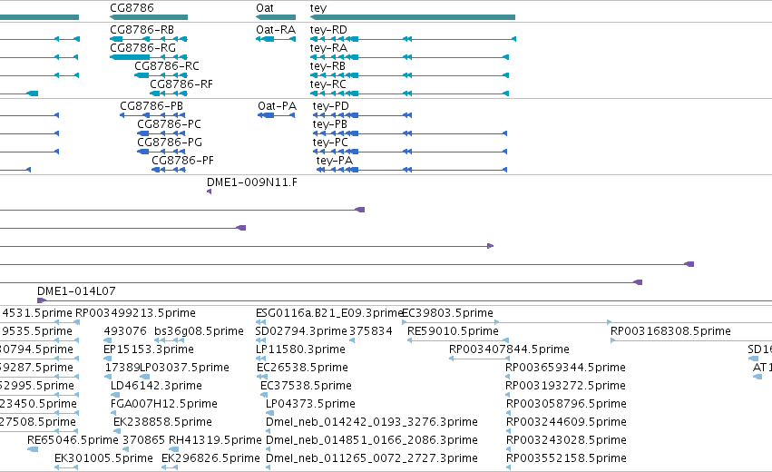Select EST EK301005.5prime

click(66, 467)
